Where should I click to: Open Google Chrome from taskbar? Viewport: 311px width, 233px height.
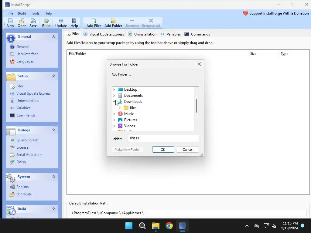coord(169,226)
